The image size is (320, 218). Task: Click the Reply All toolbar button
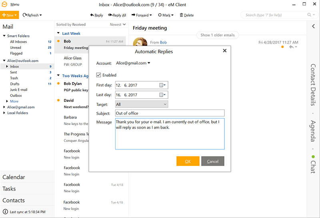tap(117, 15)
